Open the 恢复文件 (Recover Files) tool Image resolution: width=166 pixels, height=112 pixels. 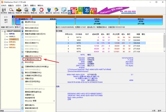[19, 10]
